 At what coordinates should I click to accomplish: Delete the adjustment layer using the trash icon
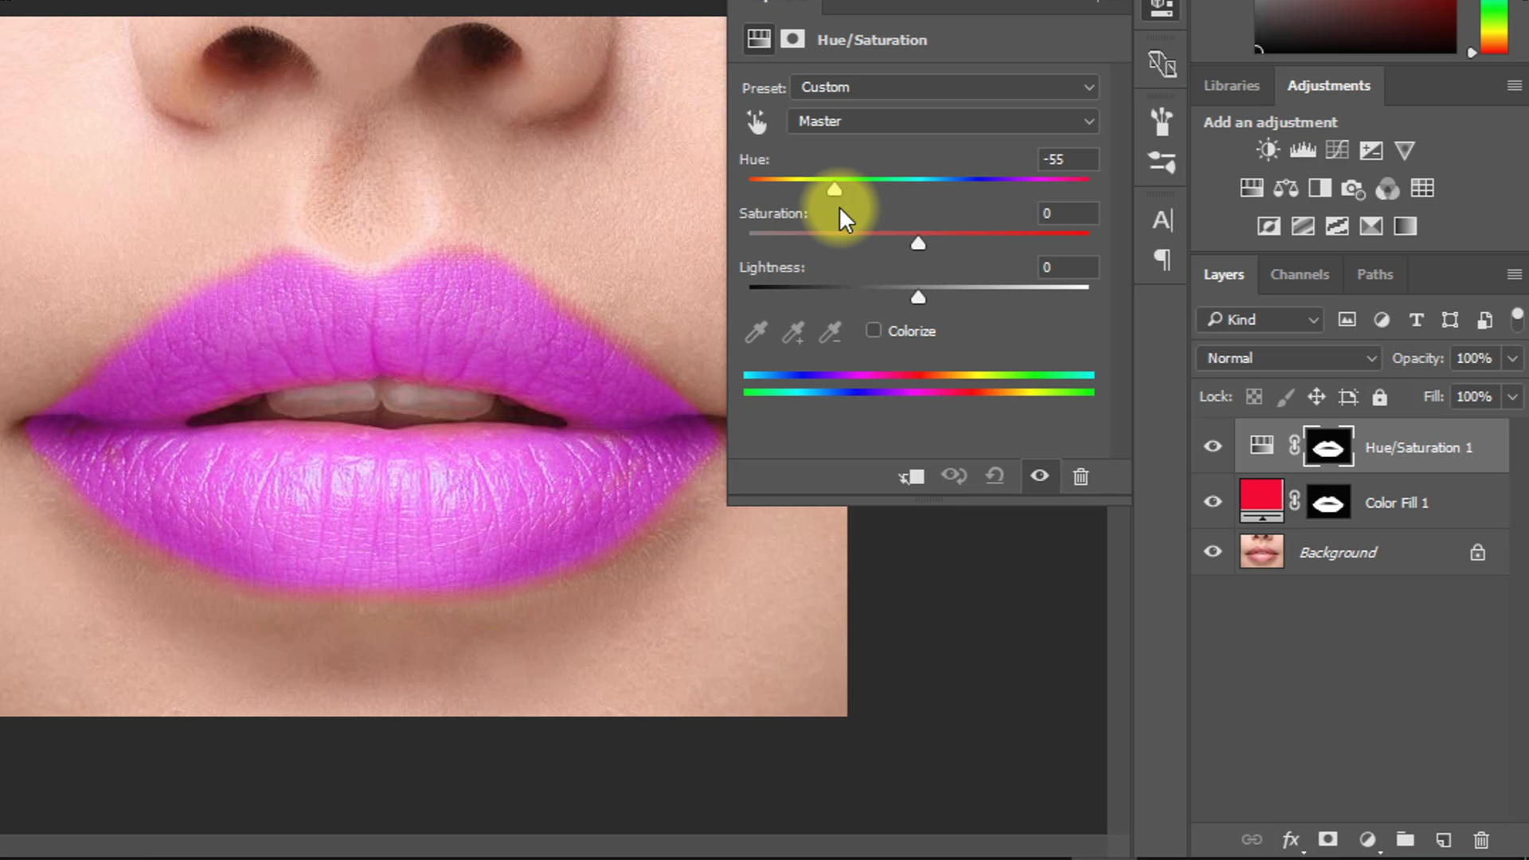(x=1081, y=475)
